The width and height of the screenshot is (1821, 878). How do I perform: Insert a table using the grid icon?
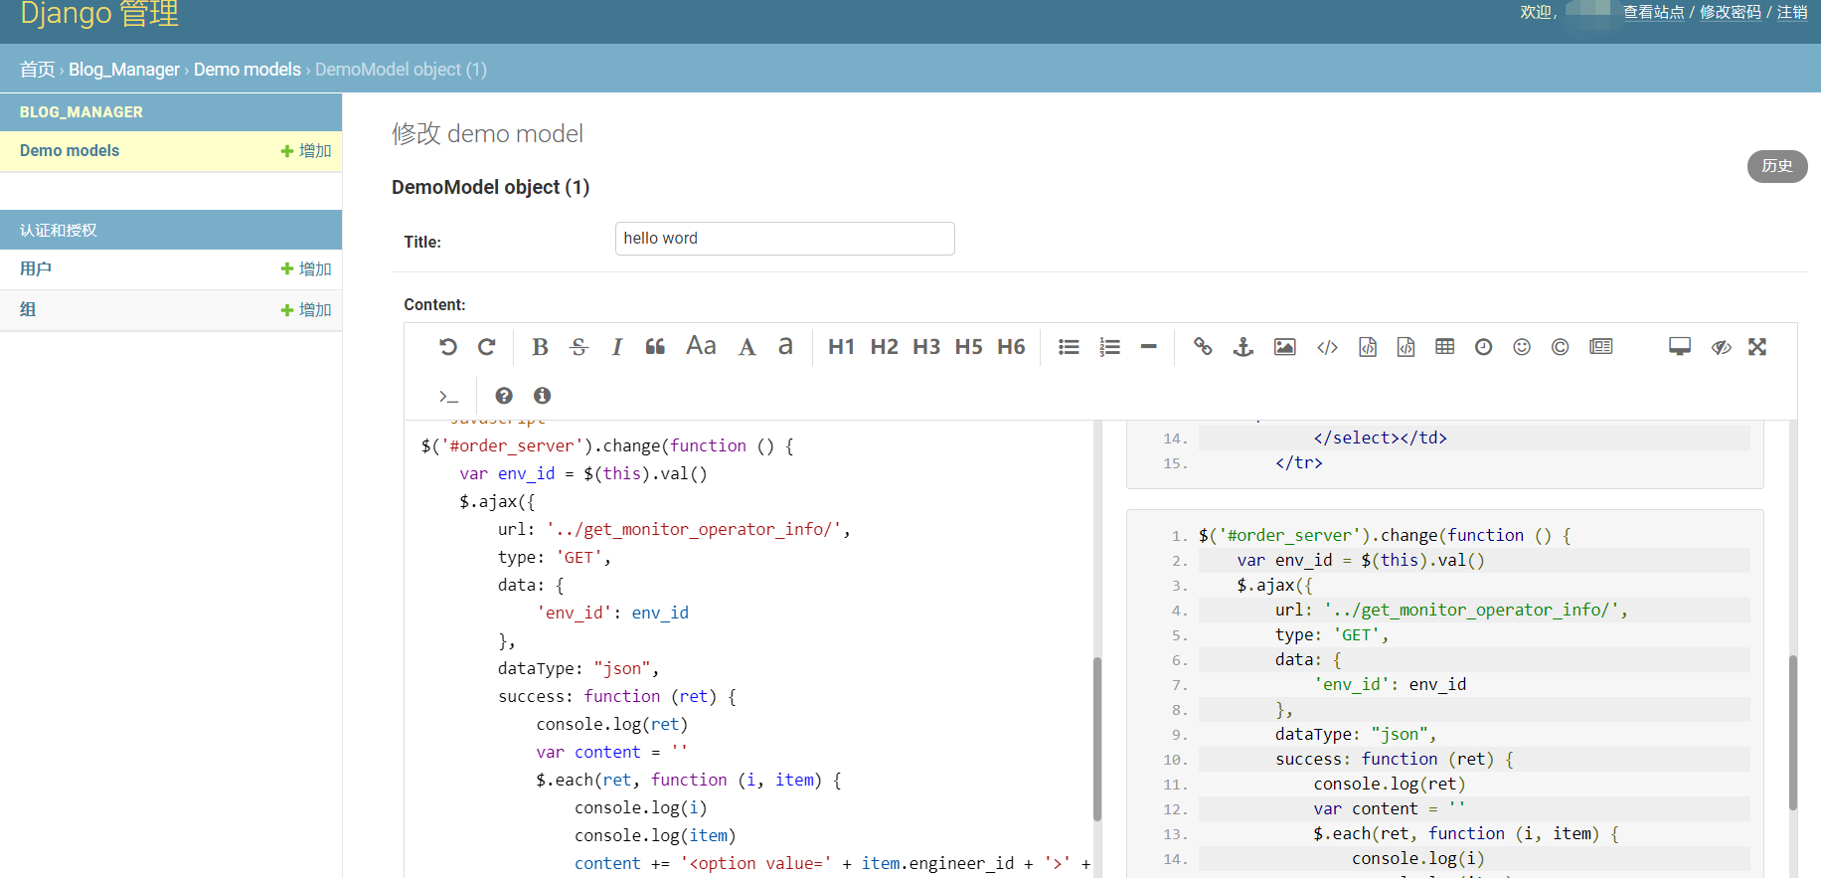[x=1444, y=347]
